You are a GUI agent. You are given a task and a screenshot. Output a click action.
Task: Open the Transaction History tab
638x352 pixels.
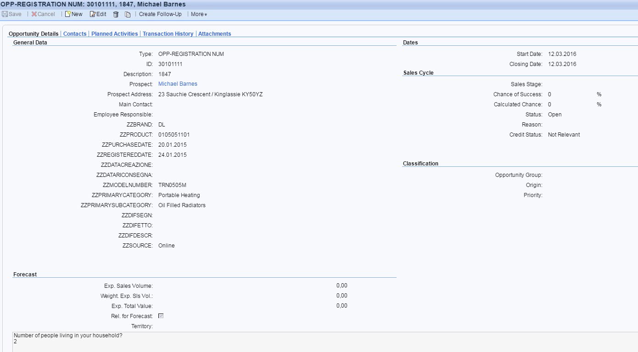(168, 34)
